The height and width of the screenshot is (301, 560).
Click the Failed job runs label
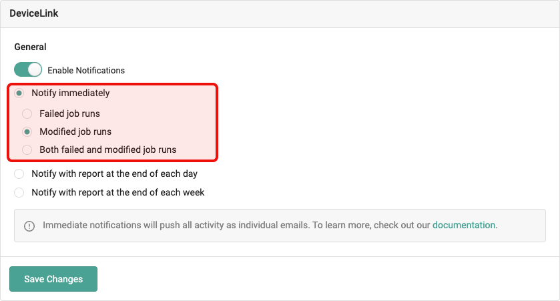pyautogui.click(x=69, y=113)
